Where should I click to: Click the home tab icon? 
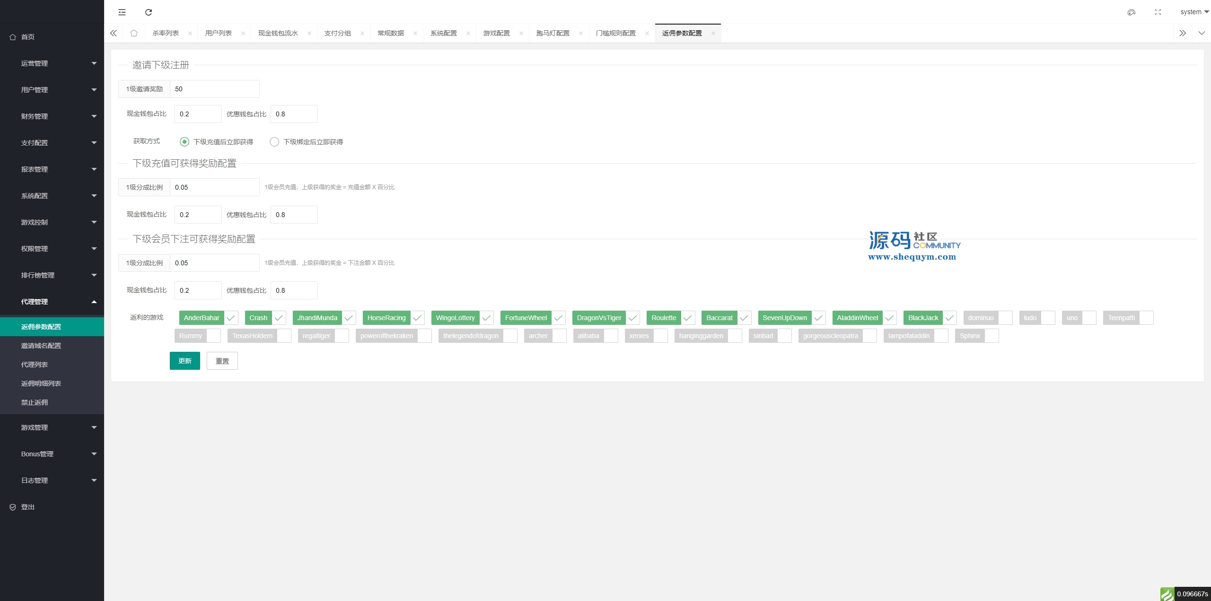(x=134, y=33)
